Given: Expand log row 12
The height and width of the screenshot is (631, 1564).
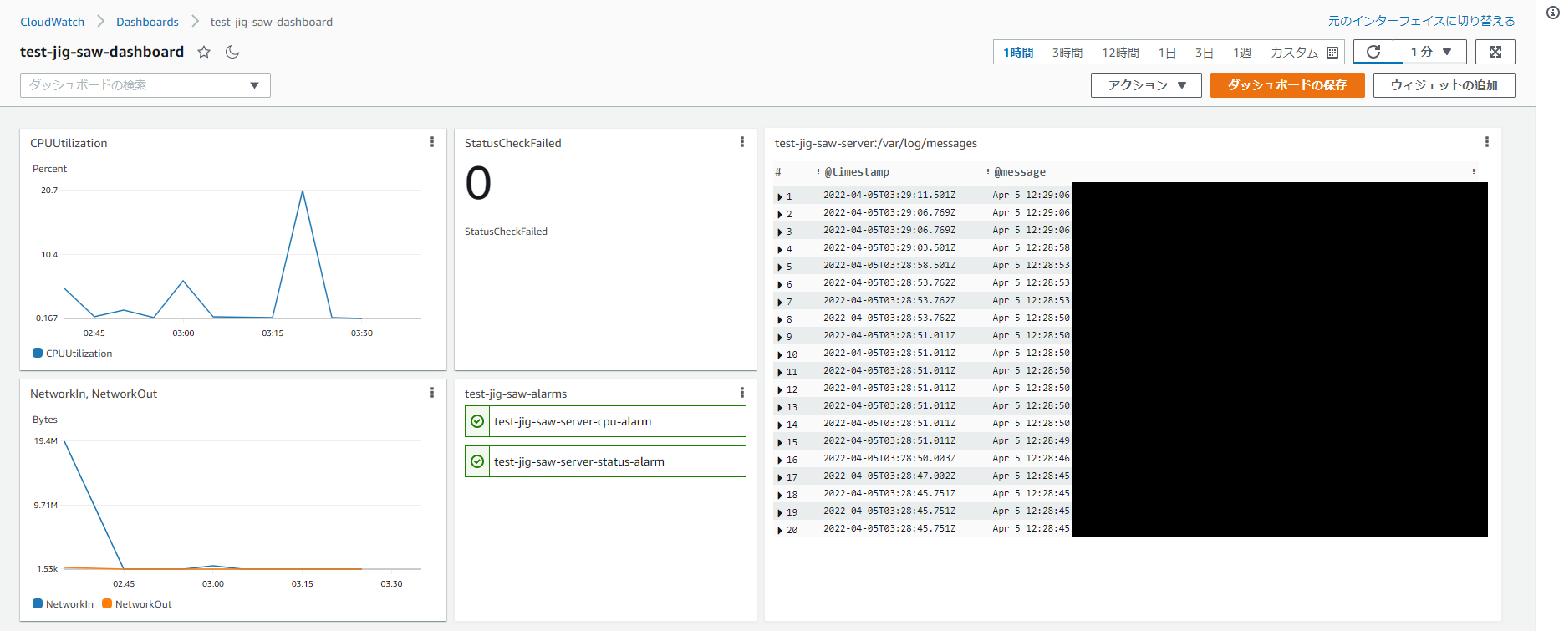Looking at the screenshot, I should point(780,389).
